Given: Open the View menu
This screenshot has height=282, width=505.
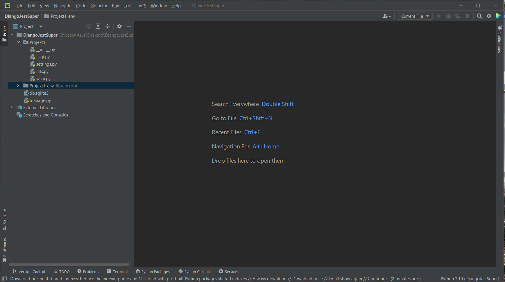Looking at the screenshot, I should tap(44, 6).
